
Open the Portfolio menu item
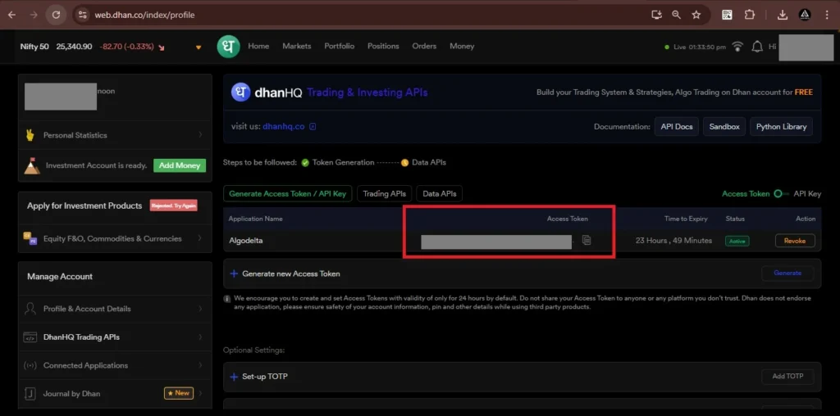340,47
